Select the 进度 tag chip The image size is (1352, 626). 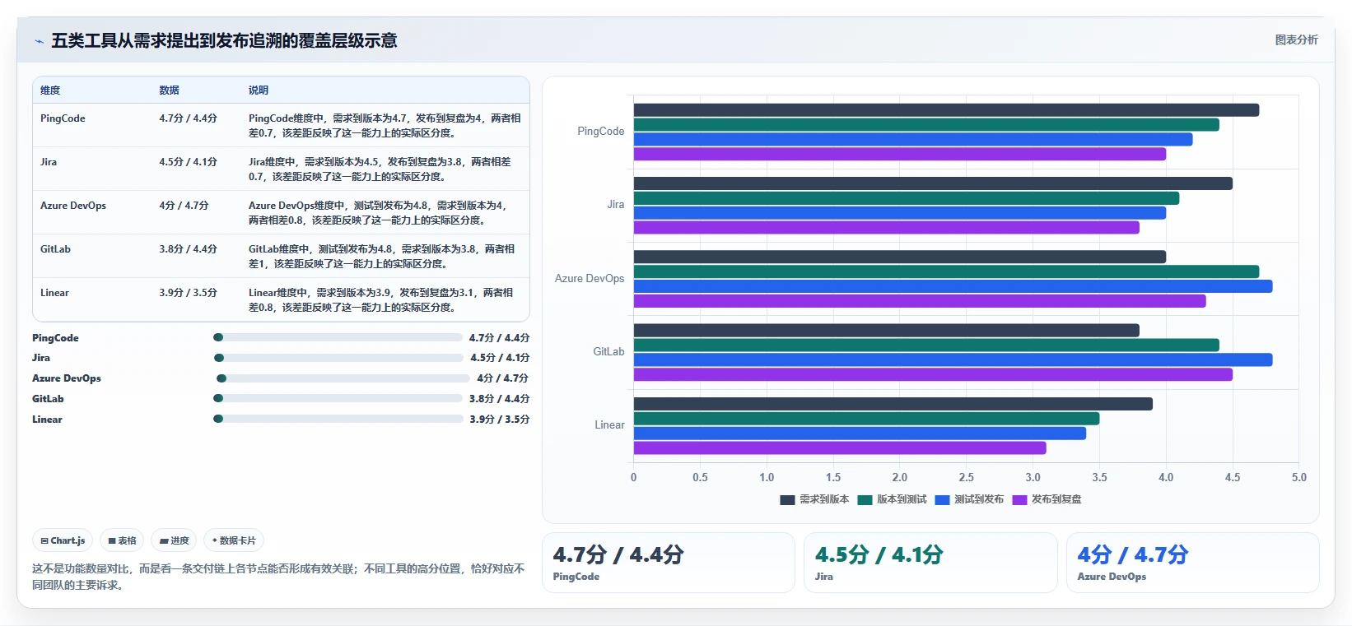[x=174, y=540]
